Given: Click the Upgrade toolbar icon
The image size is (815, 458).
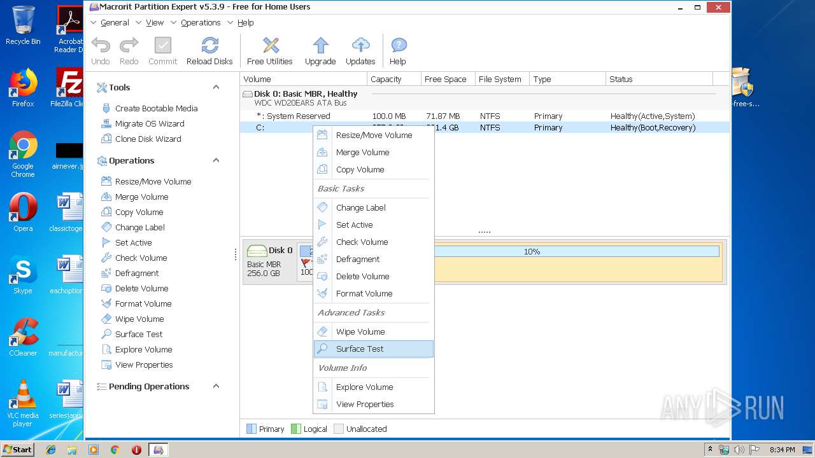Looking at the screenshot, I should [320, 51].
